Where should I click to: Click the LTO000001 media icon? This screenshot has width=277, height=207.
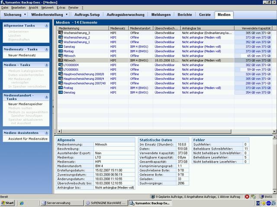pos(61,69)
